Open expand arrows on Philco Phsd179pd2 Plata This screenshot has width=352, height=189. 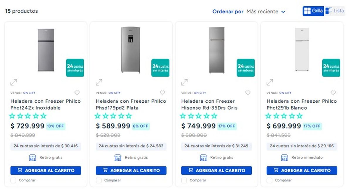(99, 82)
